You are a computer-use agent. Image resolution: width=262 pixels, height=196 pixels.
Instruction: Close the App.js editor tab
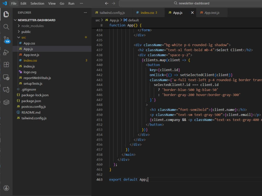(192, 13)
